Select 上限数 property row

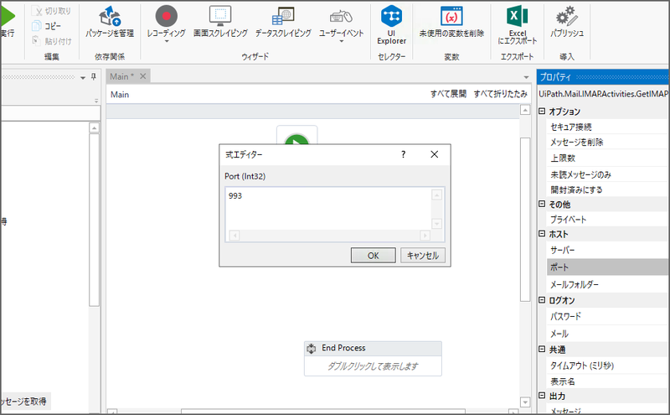pos(607,158)
